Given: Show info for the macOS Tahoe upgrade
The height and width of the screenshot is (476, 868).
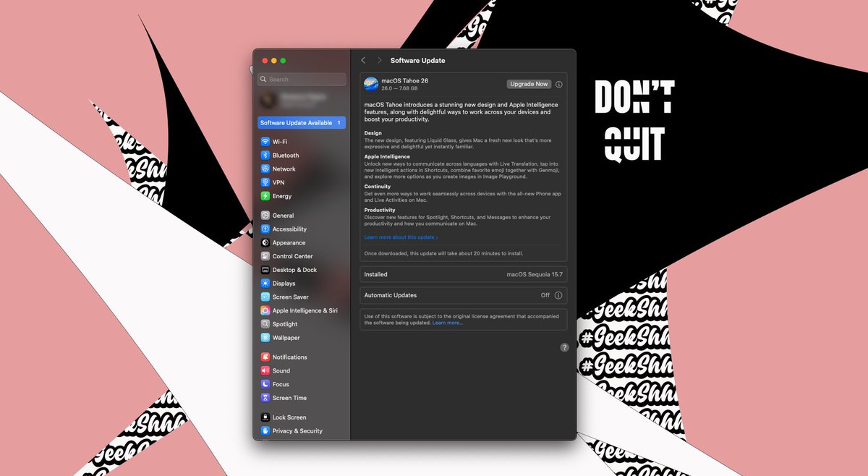Looking at the screenshot, I should [559, 84].
